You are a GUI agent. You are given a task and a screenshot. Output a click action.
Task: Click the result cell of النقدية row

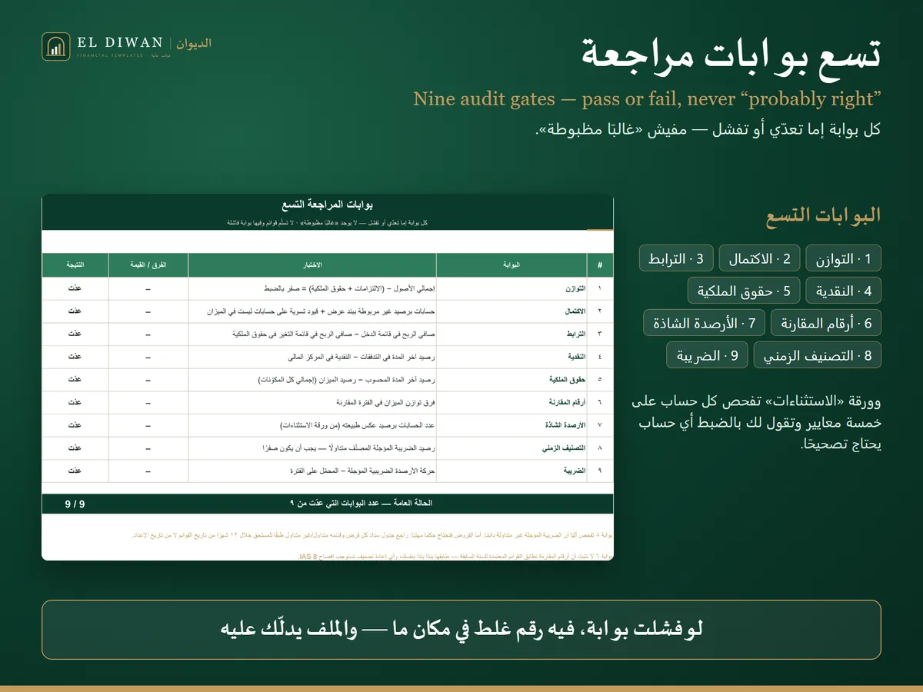[x=75, y=357]
